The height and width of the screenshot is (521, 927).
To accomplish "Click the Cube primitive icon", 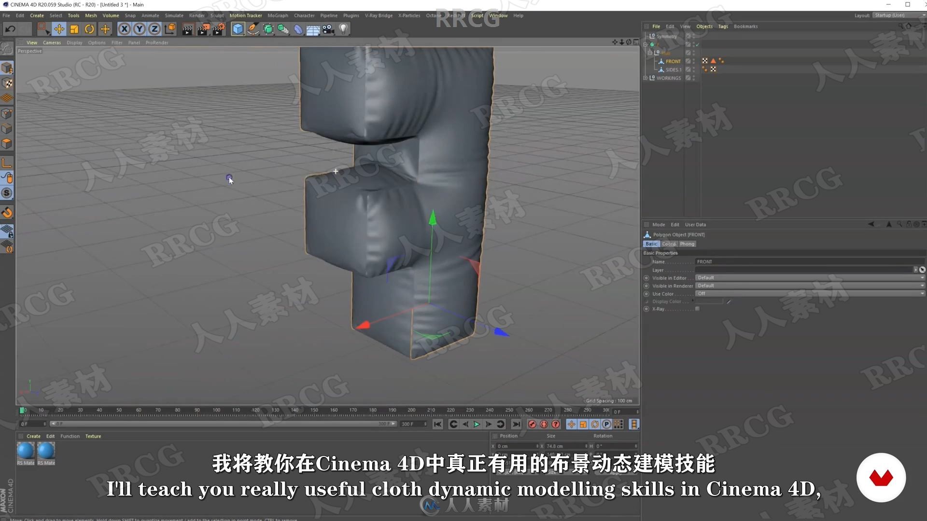I will click(238, 29).
